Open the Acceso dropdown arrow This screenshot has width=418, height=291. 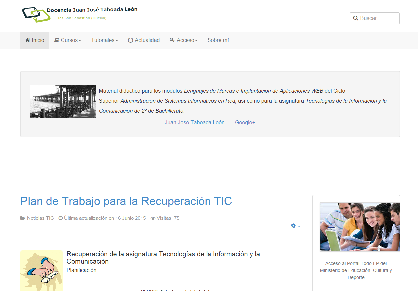click(196, 41)
